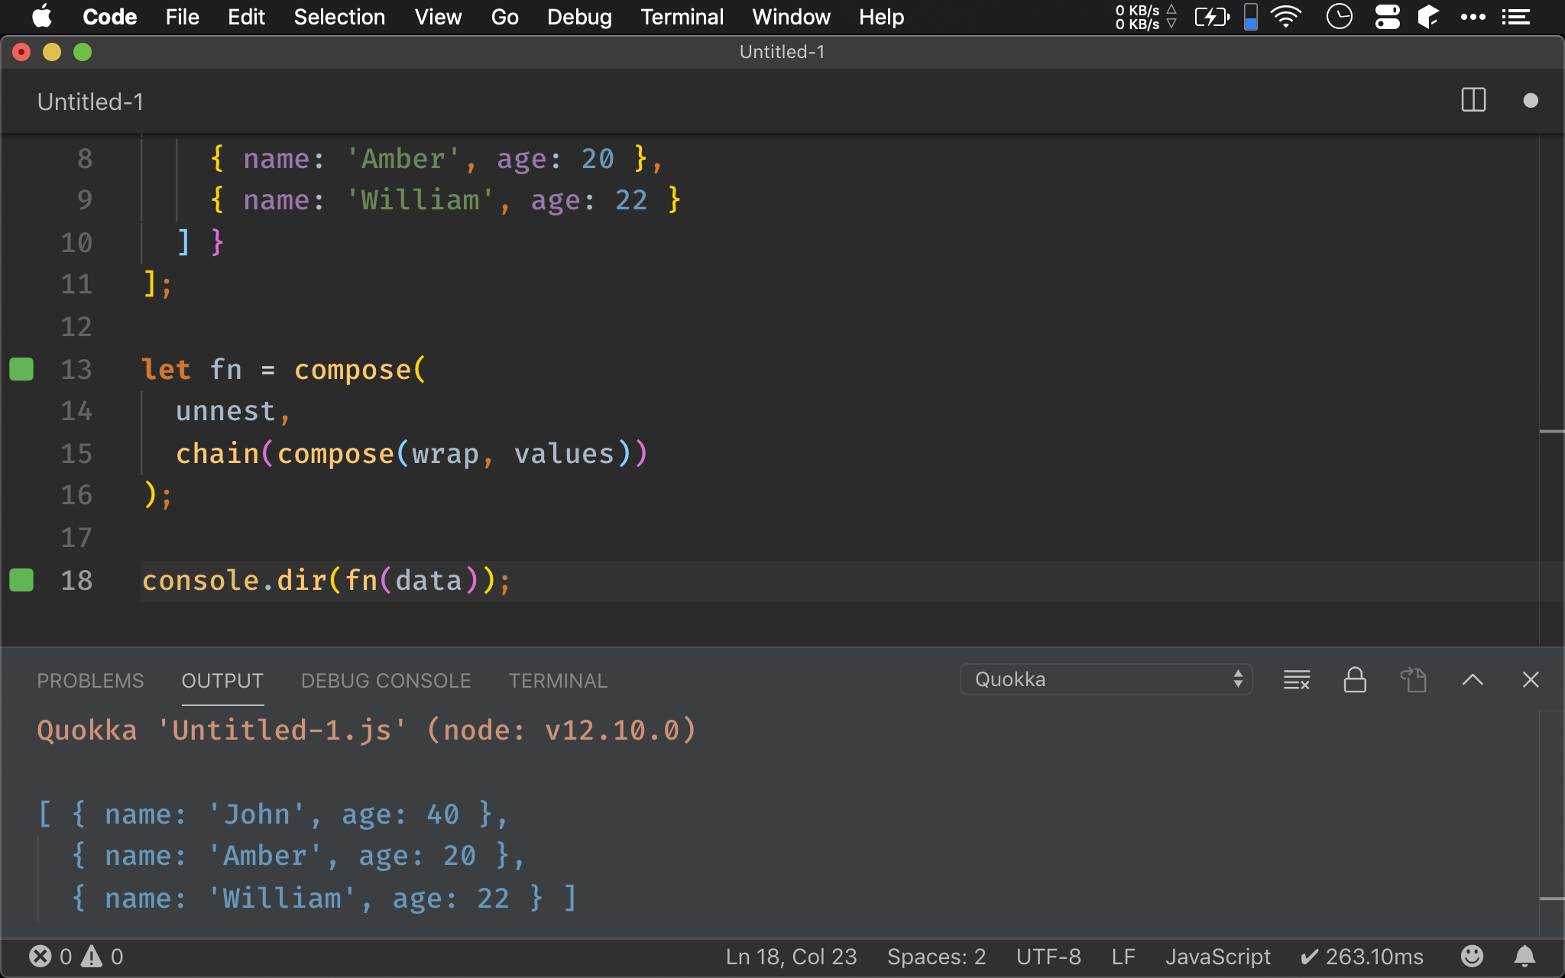Click Ln 18, Col 23 to go to line
Viewport: 1565px width, 978px height.
pos(791,957)
